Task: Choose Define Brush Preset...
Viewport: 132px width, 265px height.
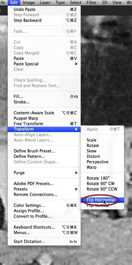Action: pyautogui.click(x=44, y=151)
